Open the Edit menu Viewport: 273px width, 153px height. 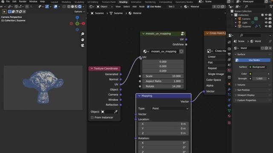pos(14,2)
